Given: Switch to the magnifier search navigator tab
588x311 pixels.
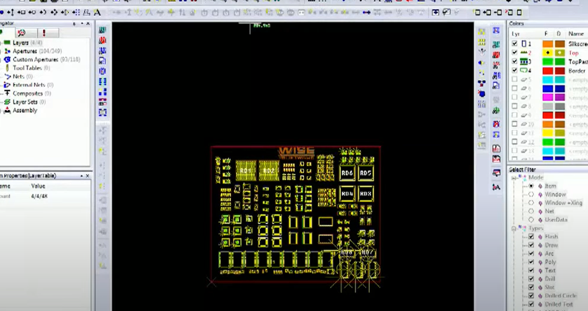Looking at the screenshot, I should point(21,33).
